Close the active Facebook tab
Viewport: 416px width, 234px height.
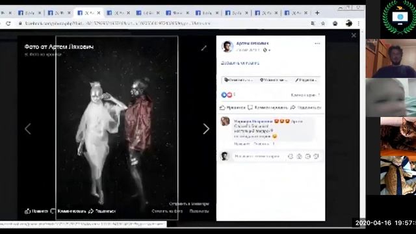99,12
